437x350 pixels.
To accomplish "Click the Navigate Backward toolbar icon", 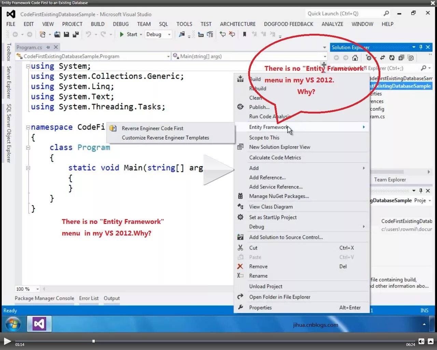I will click(x=15, y=34).
